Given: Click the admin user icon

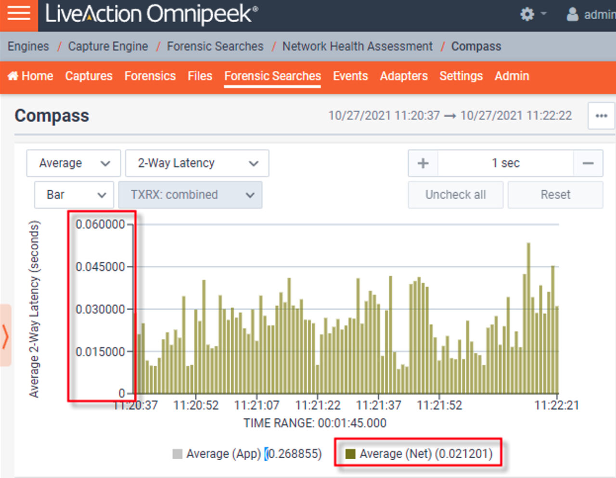Looking at the screenshot, I should (x=572, y=14).
